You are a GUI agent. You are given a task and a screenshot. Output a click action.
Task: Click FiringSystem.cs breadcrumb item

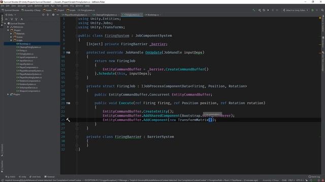pos(86,10)
